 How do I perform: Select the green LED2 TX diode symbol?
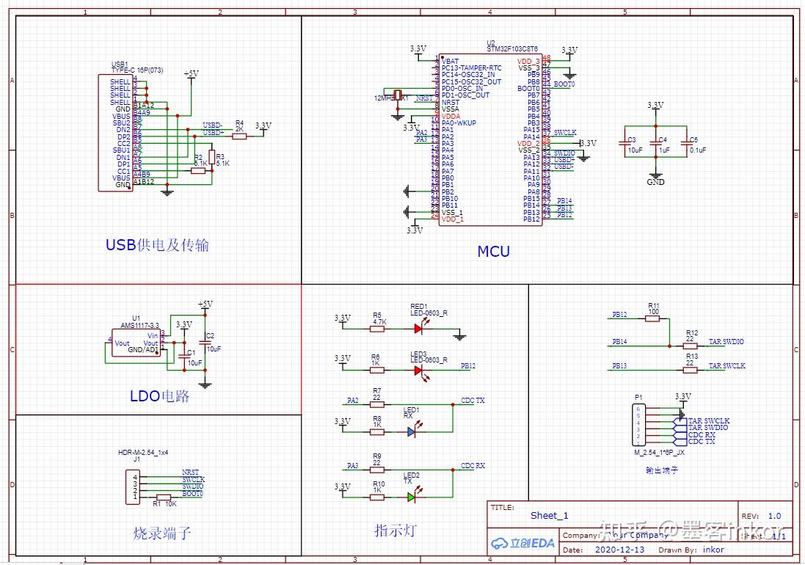pyautogui.click(x=411, y=497)
